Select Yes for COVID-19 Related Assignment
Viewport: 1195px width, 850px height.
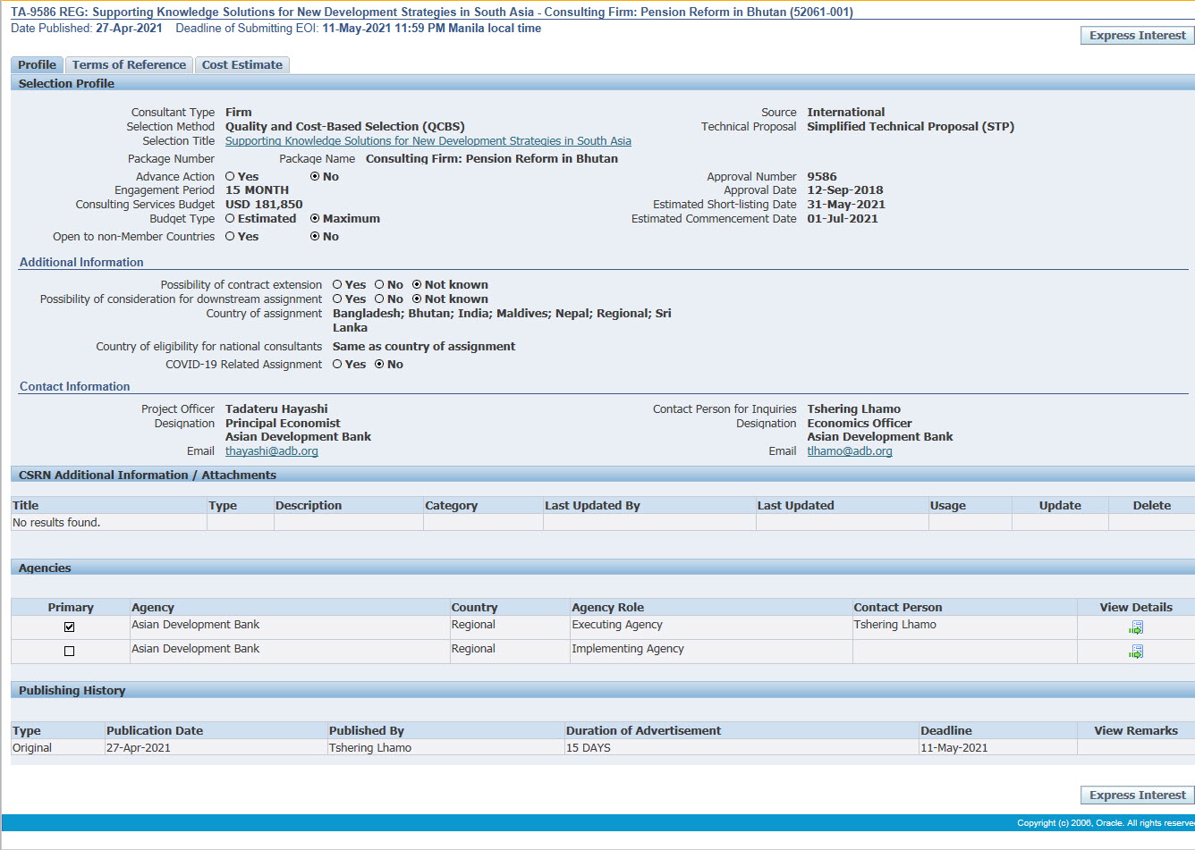[337, 364]
